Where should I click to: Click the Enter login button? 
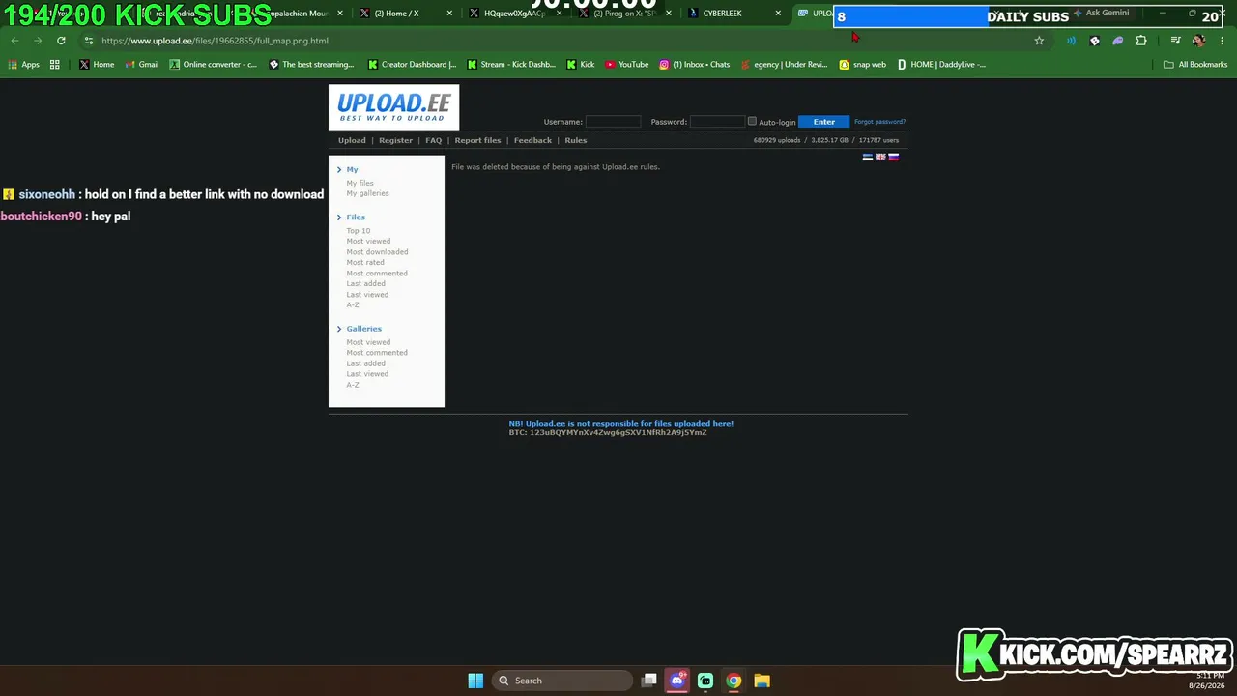click(x=823, y=122)
